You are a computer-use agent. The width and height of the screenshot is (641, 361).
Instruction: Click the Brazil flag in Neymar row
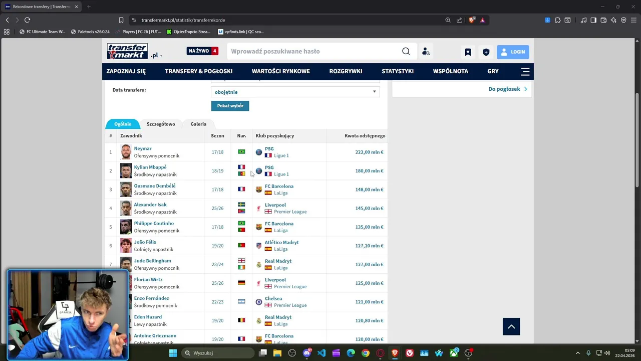click(x=241, y=151)
